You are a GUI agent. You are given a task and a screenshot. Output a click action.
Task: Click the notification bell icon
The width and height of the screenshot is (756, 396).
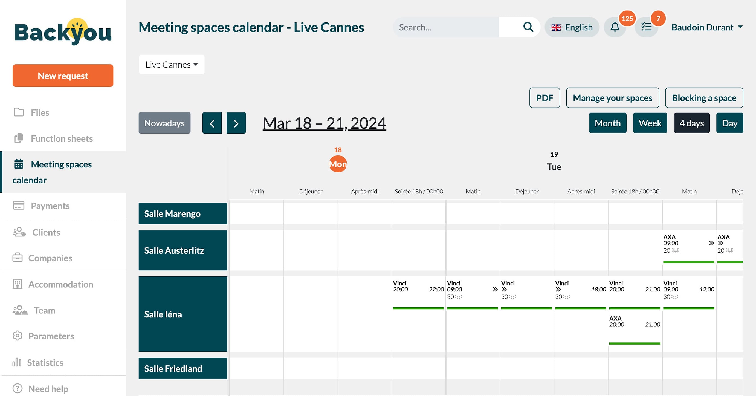coord(615,27)
